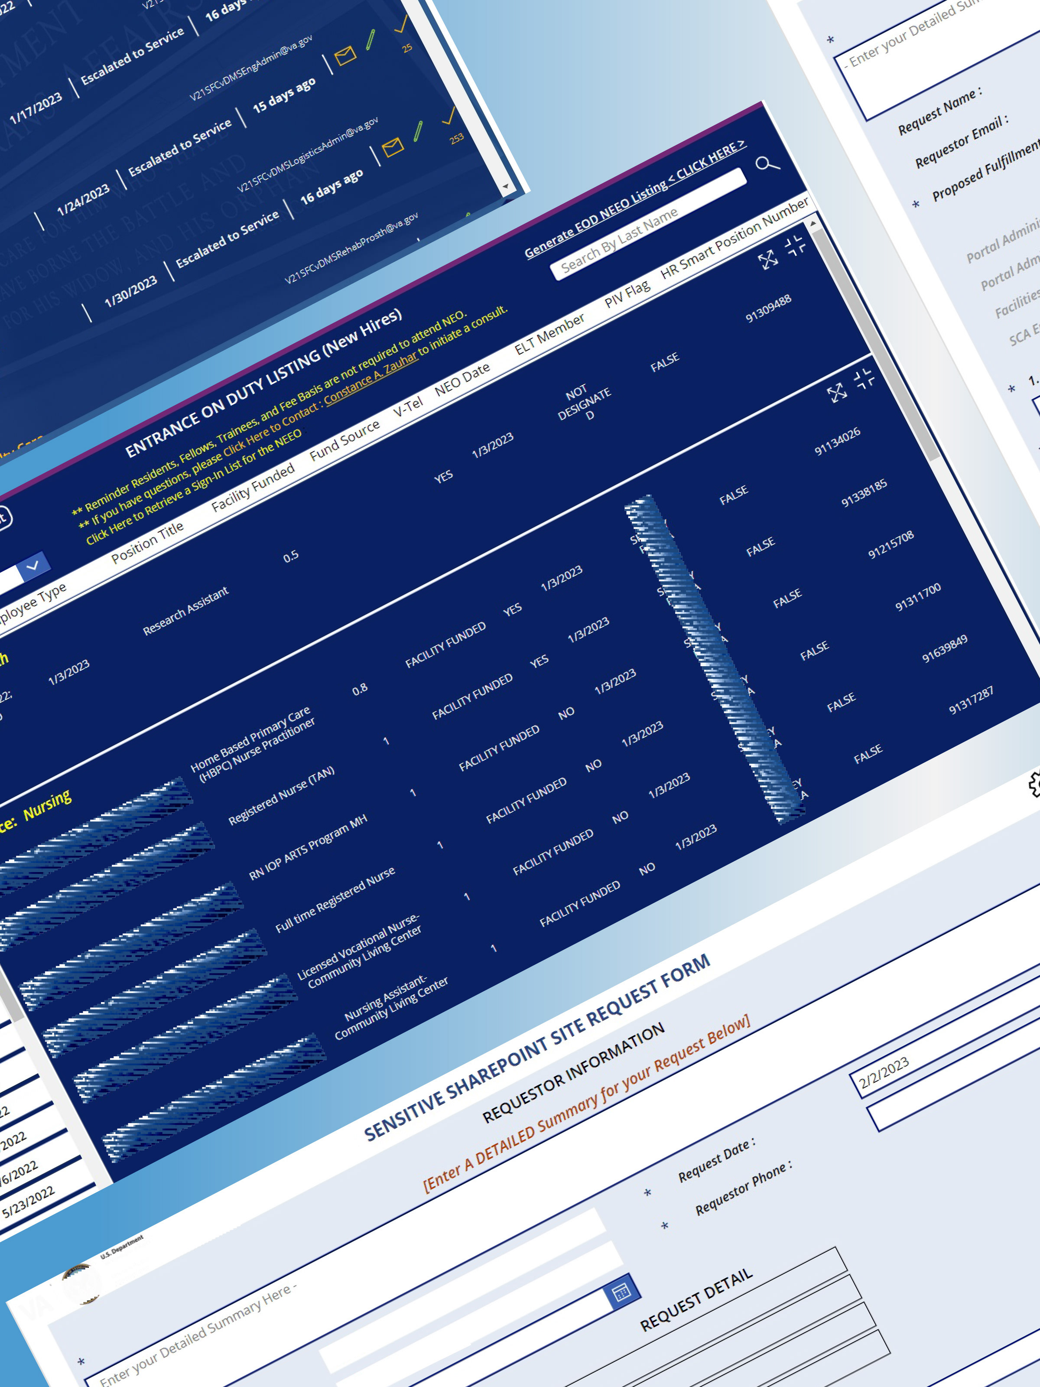Click the orange checkmark above count 25
The image size is (1040, 1387).
pyautogui.click(x=400, y=23)
